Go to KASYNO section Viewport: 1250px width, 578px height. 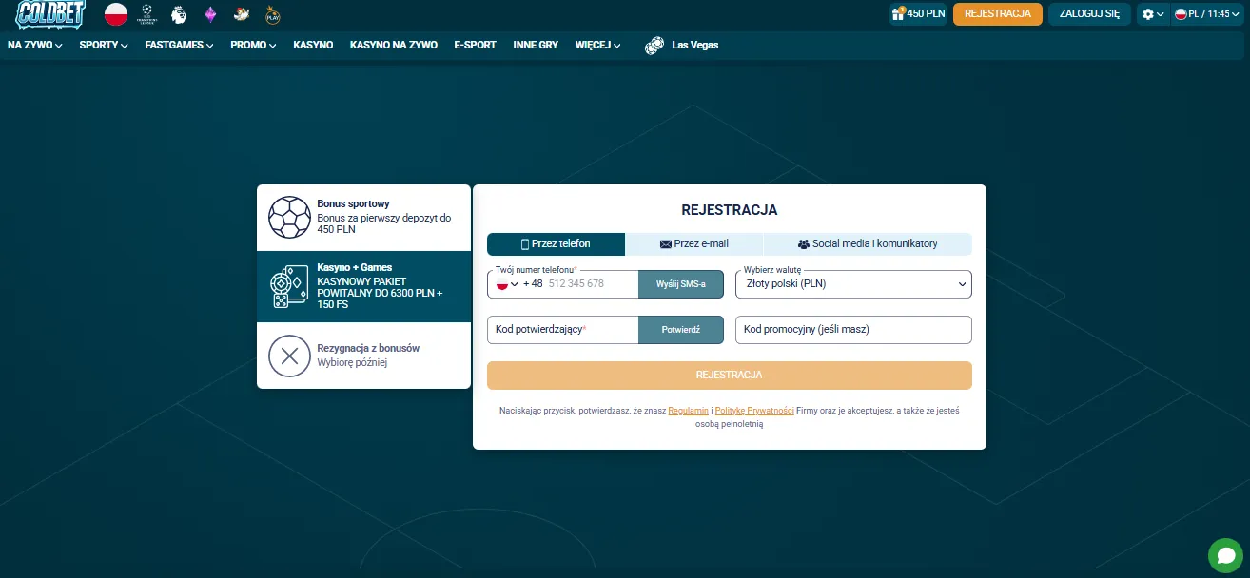point(313,45)
